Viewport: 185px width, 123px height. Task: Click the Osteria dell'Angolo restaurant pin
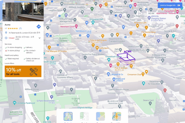pyautogui.click(x=93, y=45)
